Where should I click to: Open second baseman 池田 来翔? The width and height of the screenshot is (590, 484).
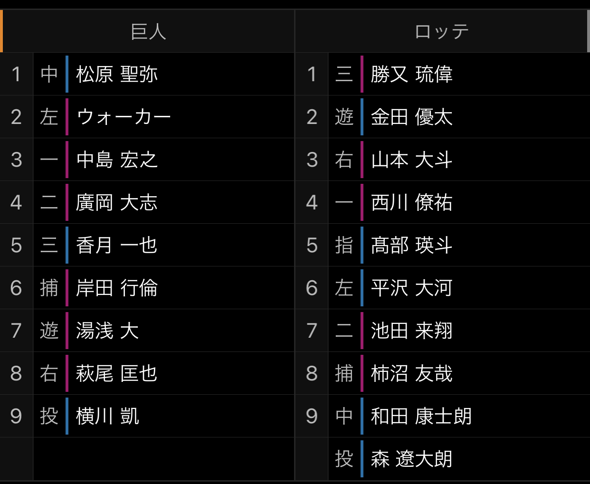[412, 331]
